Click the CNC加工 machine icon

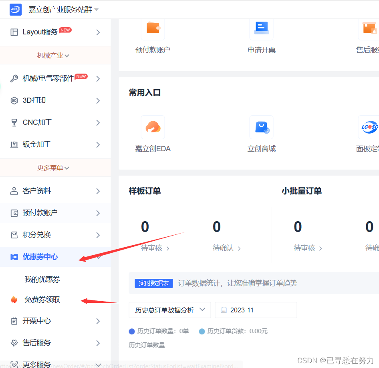[14, 122]
